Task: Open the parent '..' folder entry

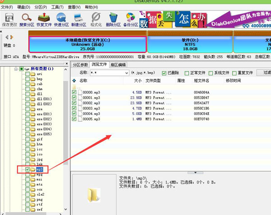Action: tap(76, 87)
